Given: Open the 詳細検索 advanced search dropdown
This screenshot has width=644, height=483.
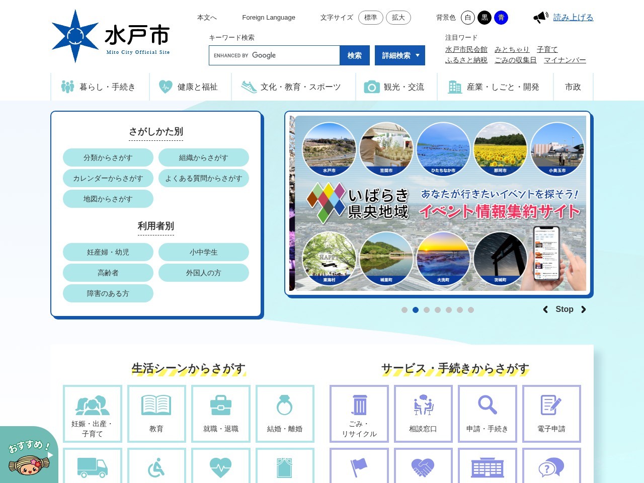Looking at the screenshot, I should (x=399, y=55).
